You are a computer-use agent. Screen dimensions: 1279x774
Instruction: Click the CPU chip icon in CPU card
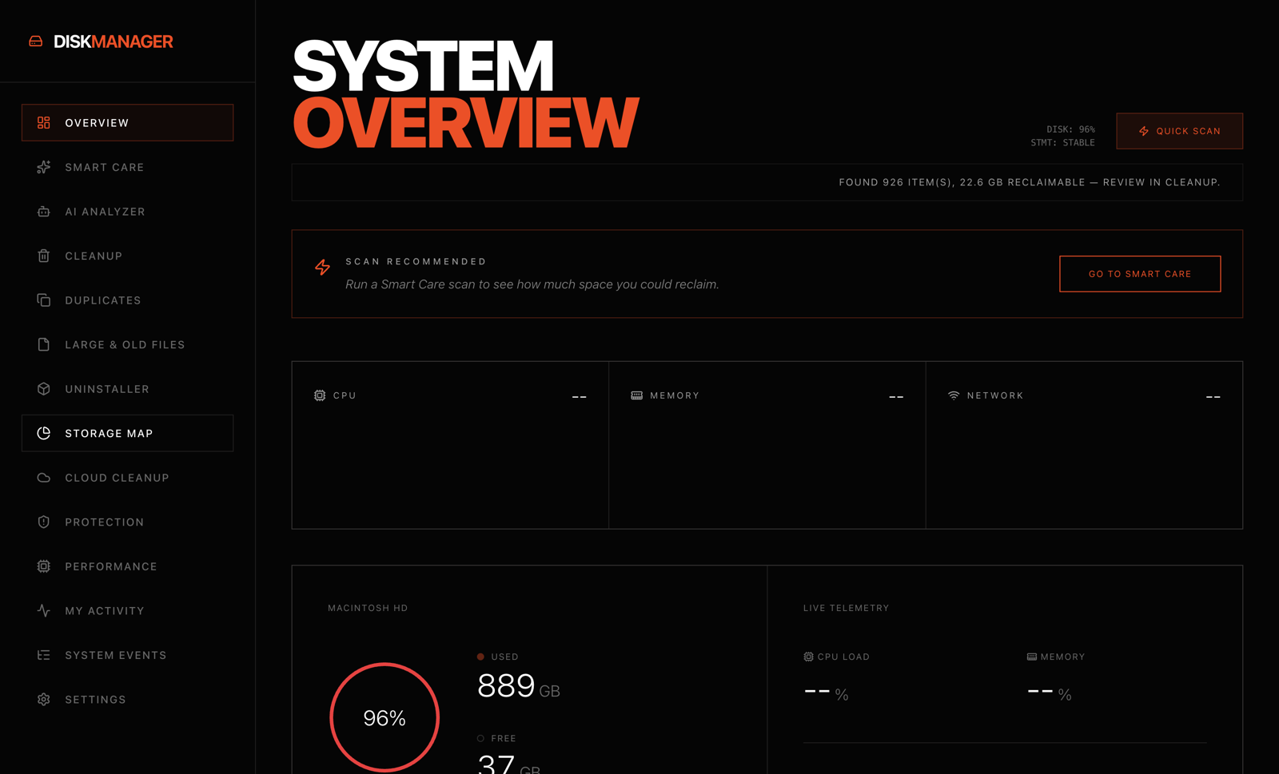click(x=320, y=395)
